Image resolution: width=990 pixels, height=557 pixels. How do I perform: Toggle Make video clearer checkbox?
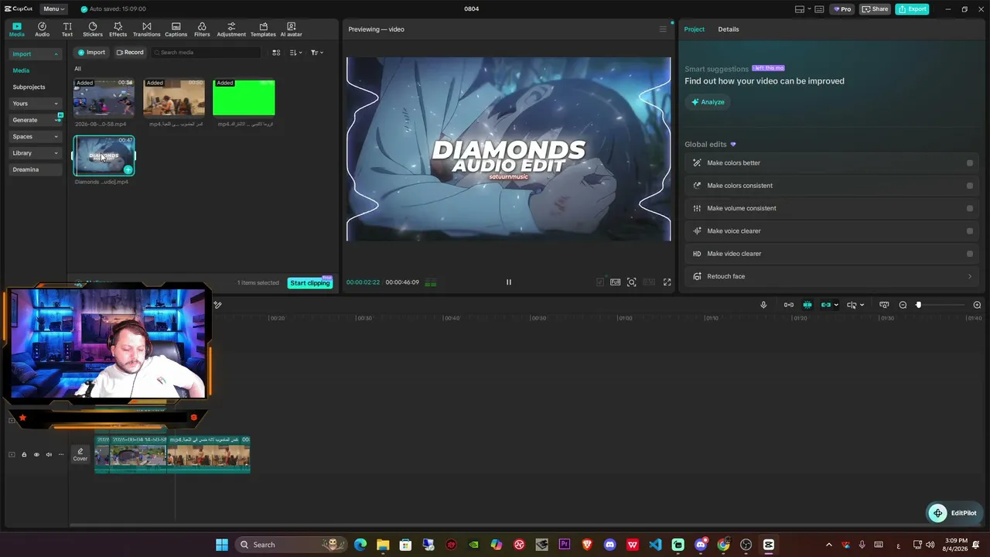[x=970, y=254]
